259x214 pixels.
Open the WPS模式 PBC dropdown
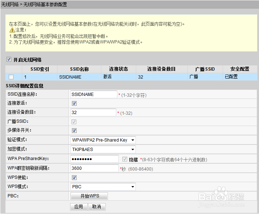103,187
